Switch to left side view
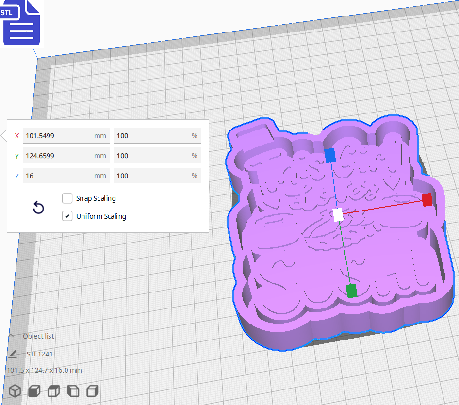Viewport: 459px width, 405px height. pyautogui.click(x=73, y=390)
